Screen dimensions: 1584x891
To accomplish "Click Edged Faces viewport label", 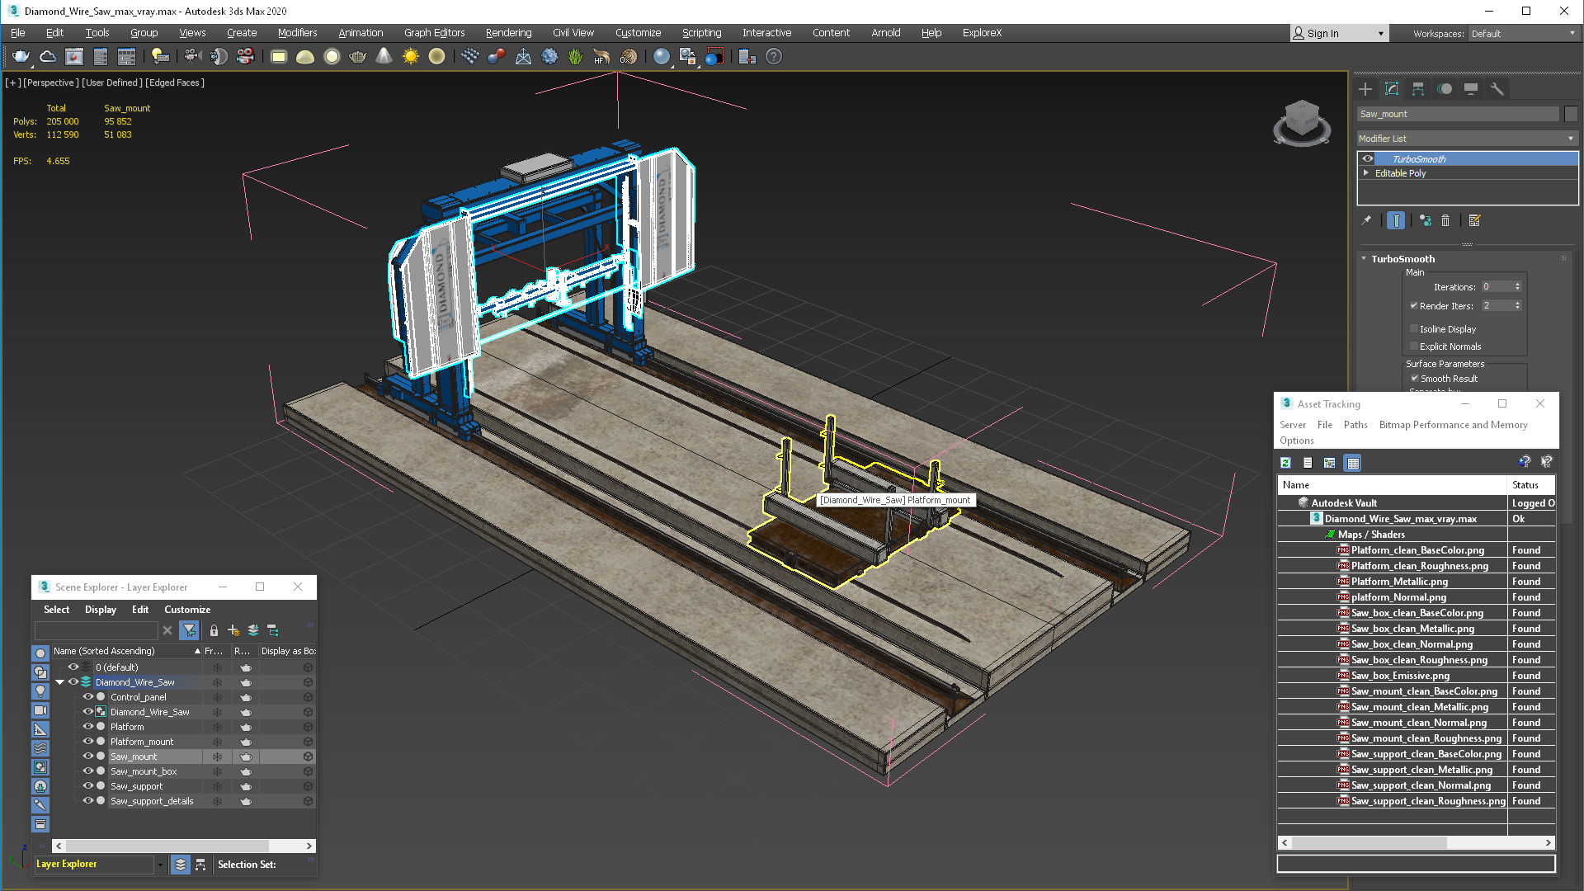I will tap(176, 82).
